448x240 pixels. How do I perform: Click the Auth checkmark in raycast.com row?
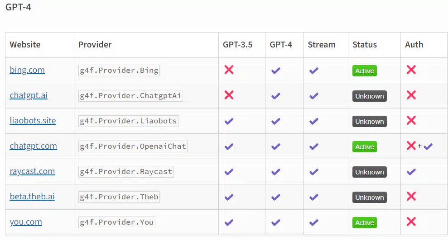pos(411,172)
